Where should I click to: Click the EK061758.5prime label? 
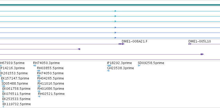coord(16,89)
